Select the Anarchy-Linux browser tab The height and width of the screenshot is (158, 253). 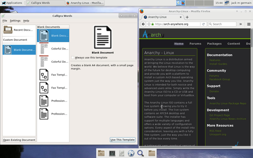point(162,17)
